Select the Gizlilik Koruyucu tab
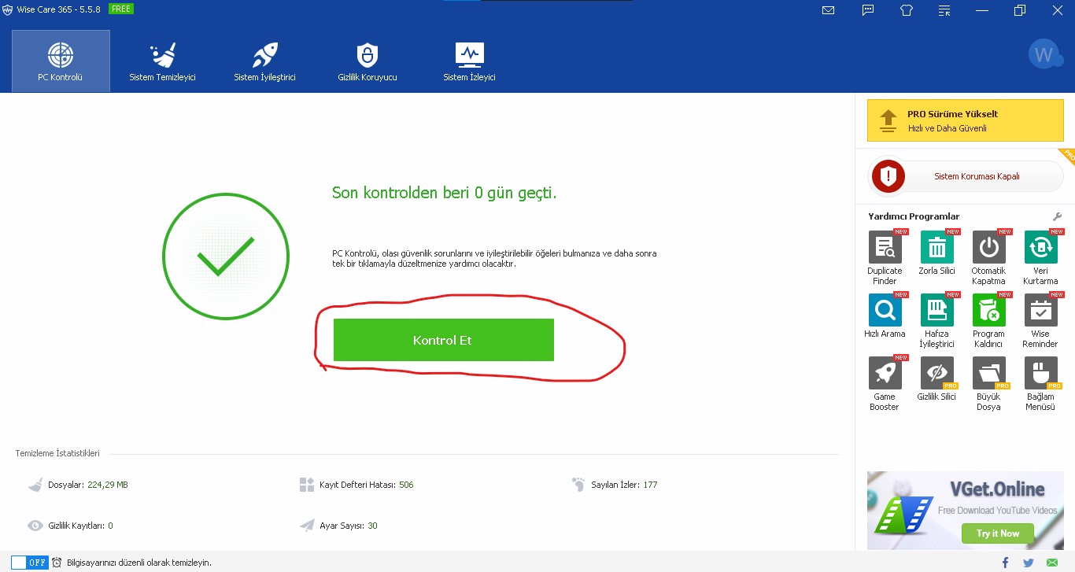This screenshot has width=1075, height=572. 368,61
